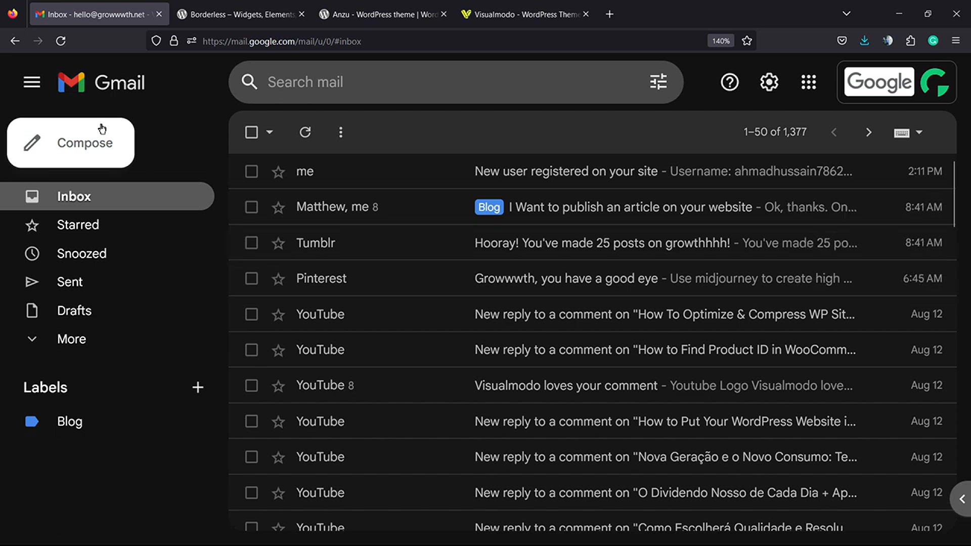Image resolution: width=971 pixels, height=546 pixels.
Task: Open the Support help icon
Action: click(729, 82)
